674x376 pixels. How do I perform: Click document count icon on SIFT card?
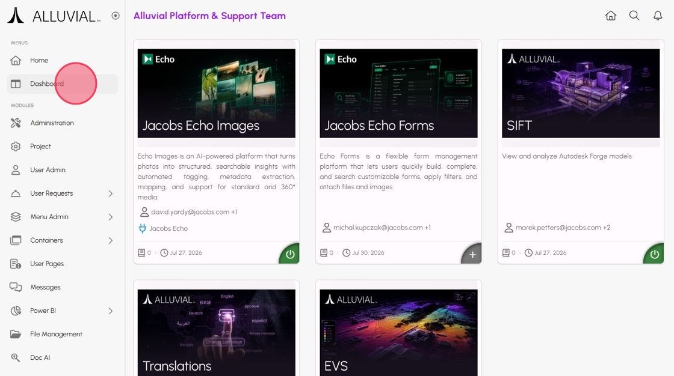click(506, 253)
